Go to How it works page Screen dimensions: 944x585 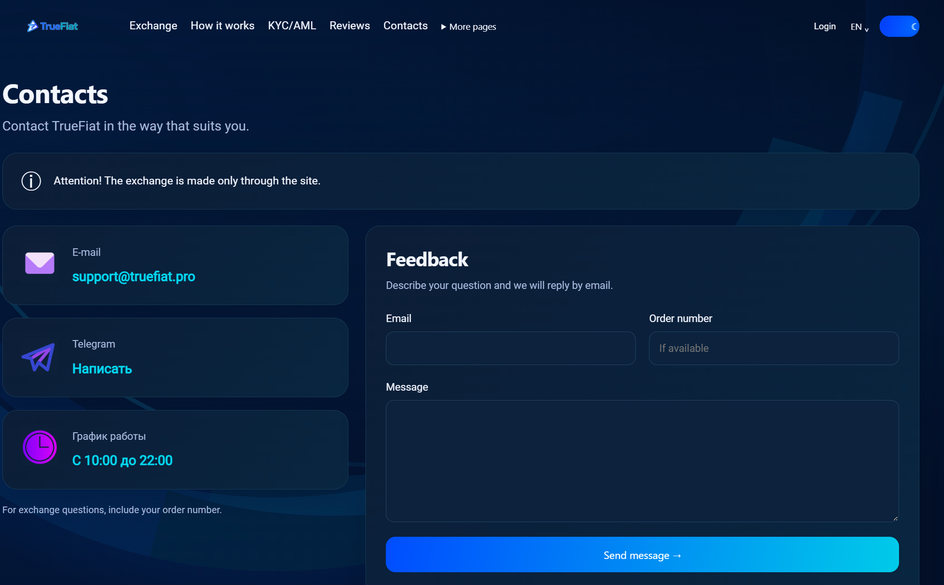point(223,26)
